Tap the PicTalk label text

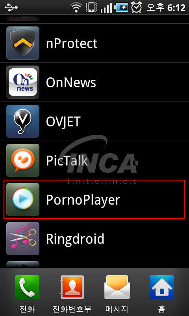click(x=67, y=160)
